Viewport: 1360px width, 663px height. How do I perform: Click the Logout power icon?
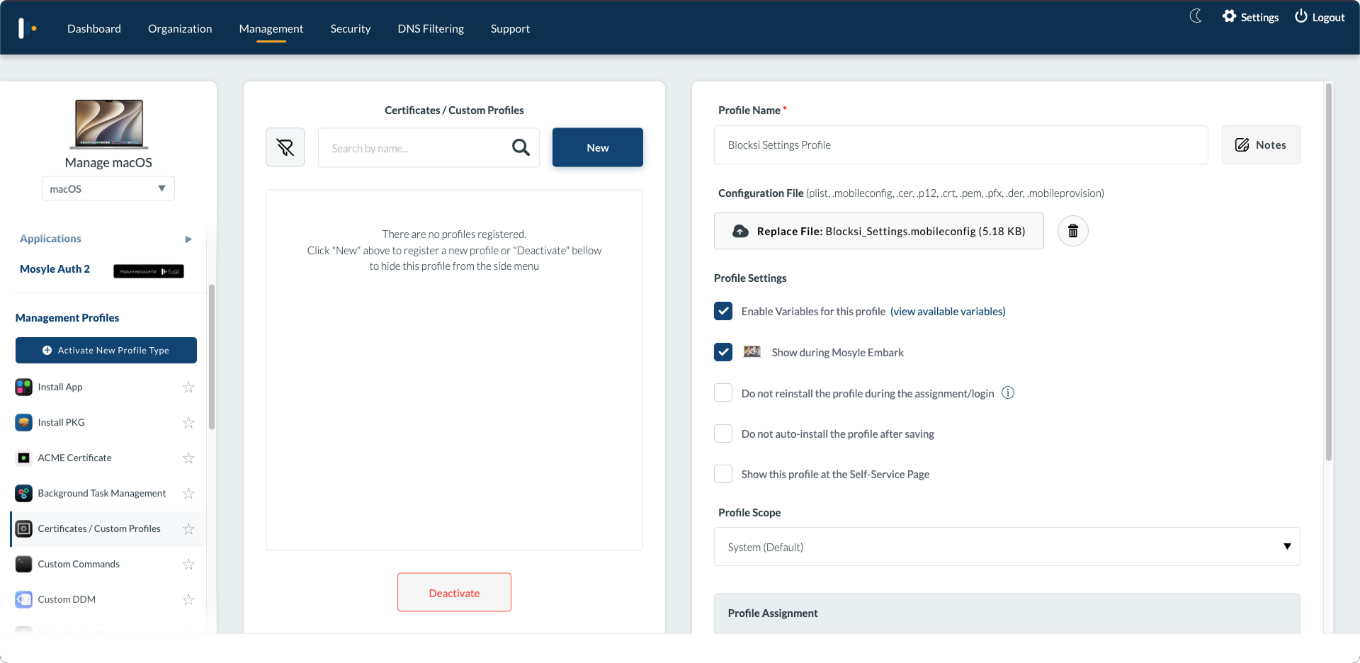tap(1300, 16)
